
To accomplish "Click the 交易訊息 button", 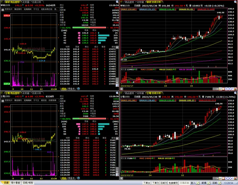I will coord(184,183).
